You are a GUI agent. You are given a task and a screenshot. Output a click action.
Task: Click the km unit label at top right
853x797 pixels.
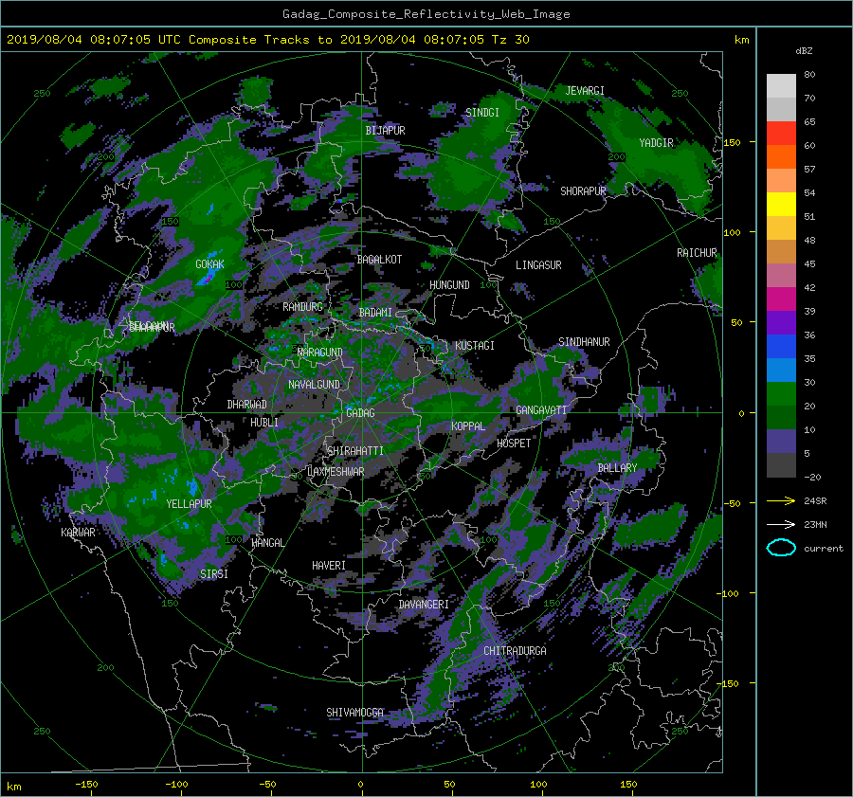[x=741, y=40]
